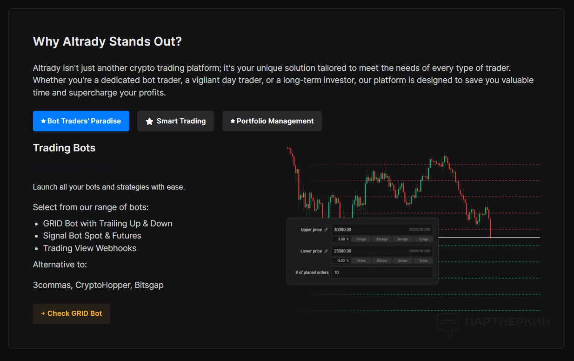Switch to the Portfolio Management tab
The image size is (574, 361).
coord(272,121)
